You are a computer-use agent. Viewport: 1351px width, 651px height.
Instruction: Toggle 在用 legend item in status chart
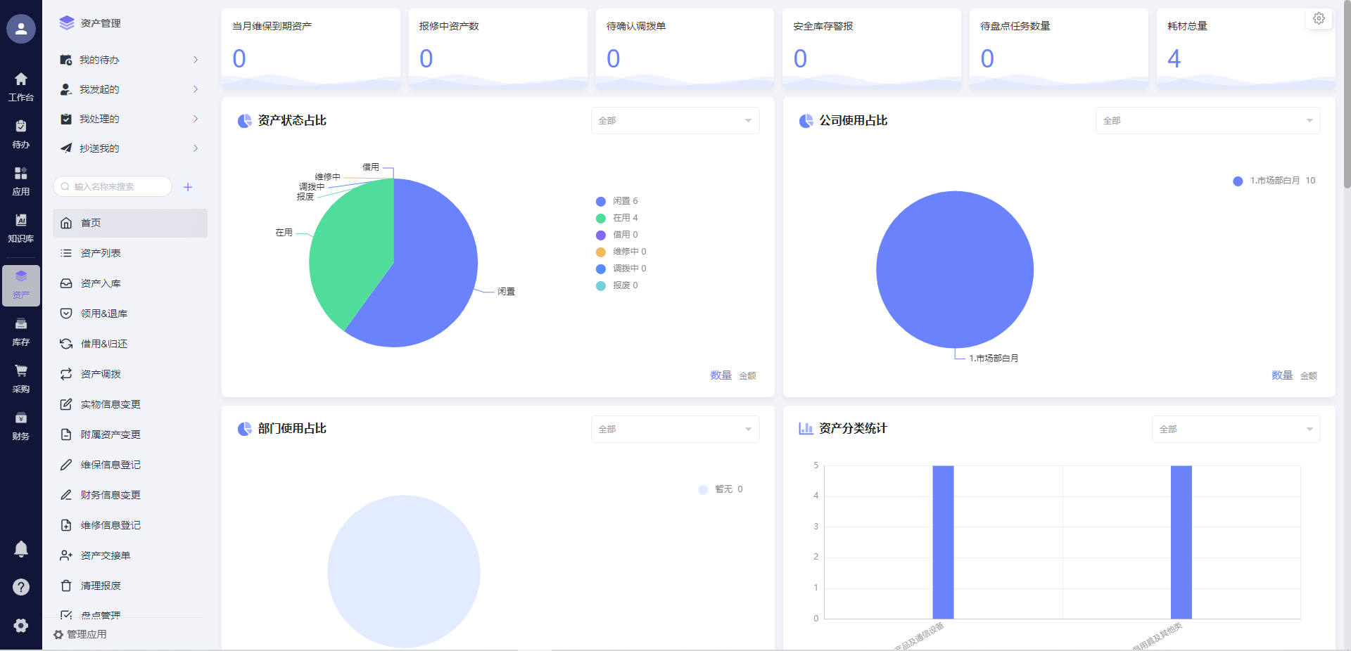click(x=617, y=218)
